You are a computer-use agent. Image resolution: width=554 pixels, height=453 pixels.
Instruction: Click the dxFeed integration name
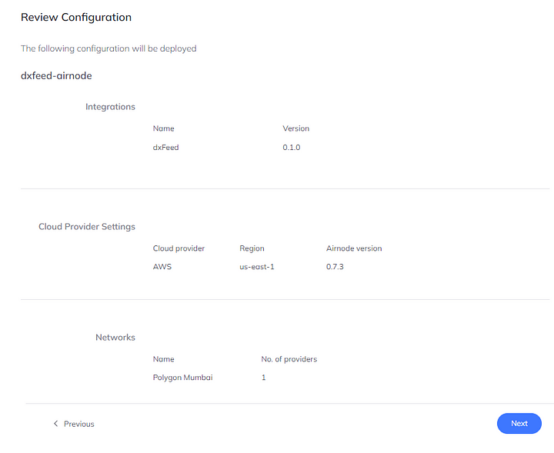click(x=165, y=147)
